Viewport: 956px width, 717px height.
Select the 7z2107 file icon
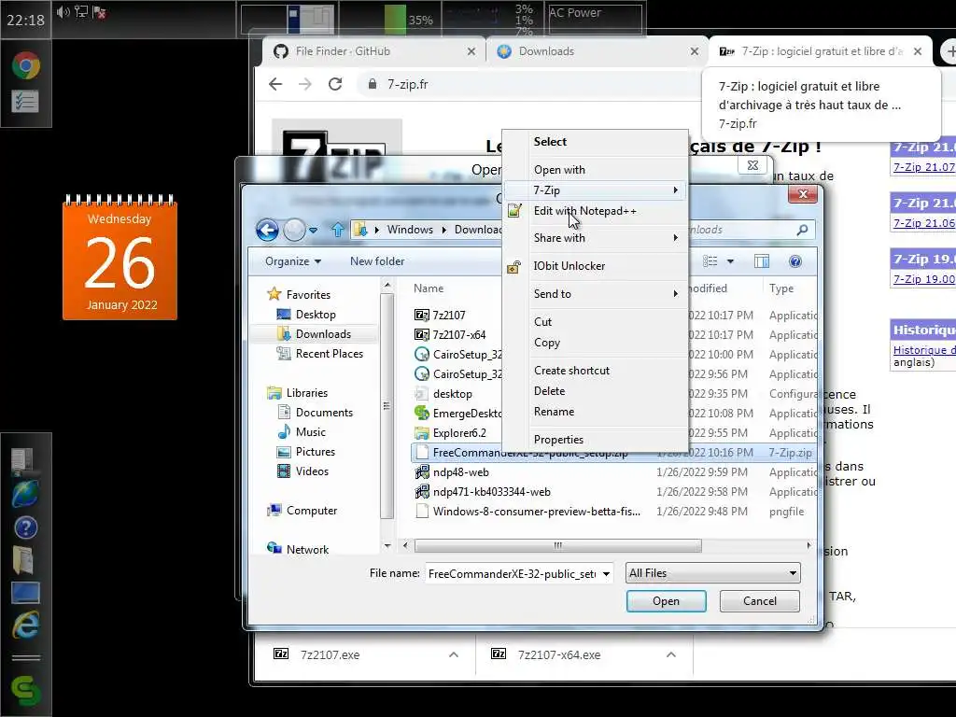pyautogui.click(x=421, y=316)
